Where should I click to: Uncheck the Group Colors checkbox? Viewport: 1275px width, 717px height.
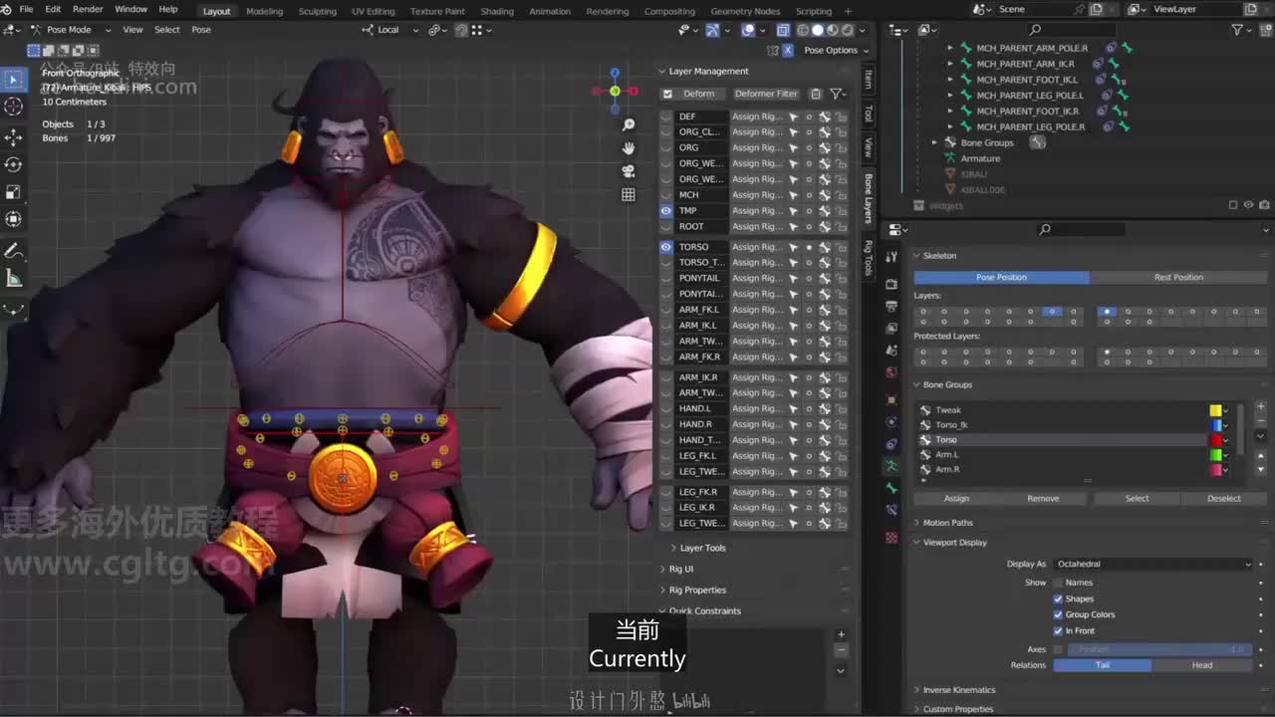tap(1058, 614)
